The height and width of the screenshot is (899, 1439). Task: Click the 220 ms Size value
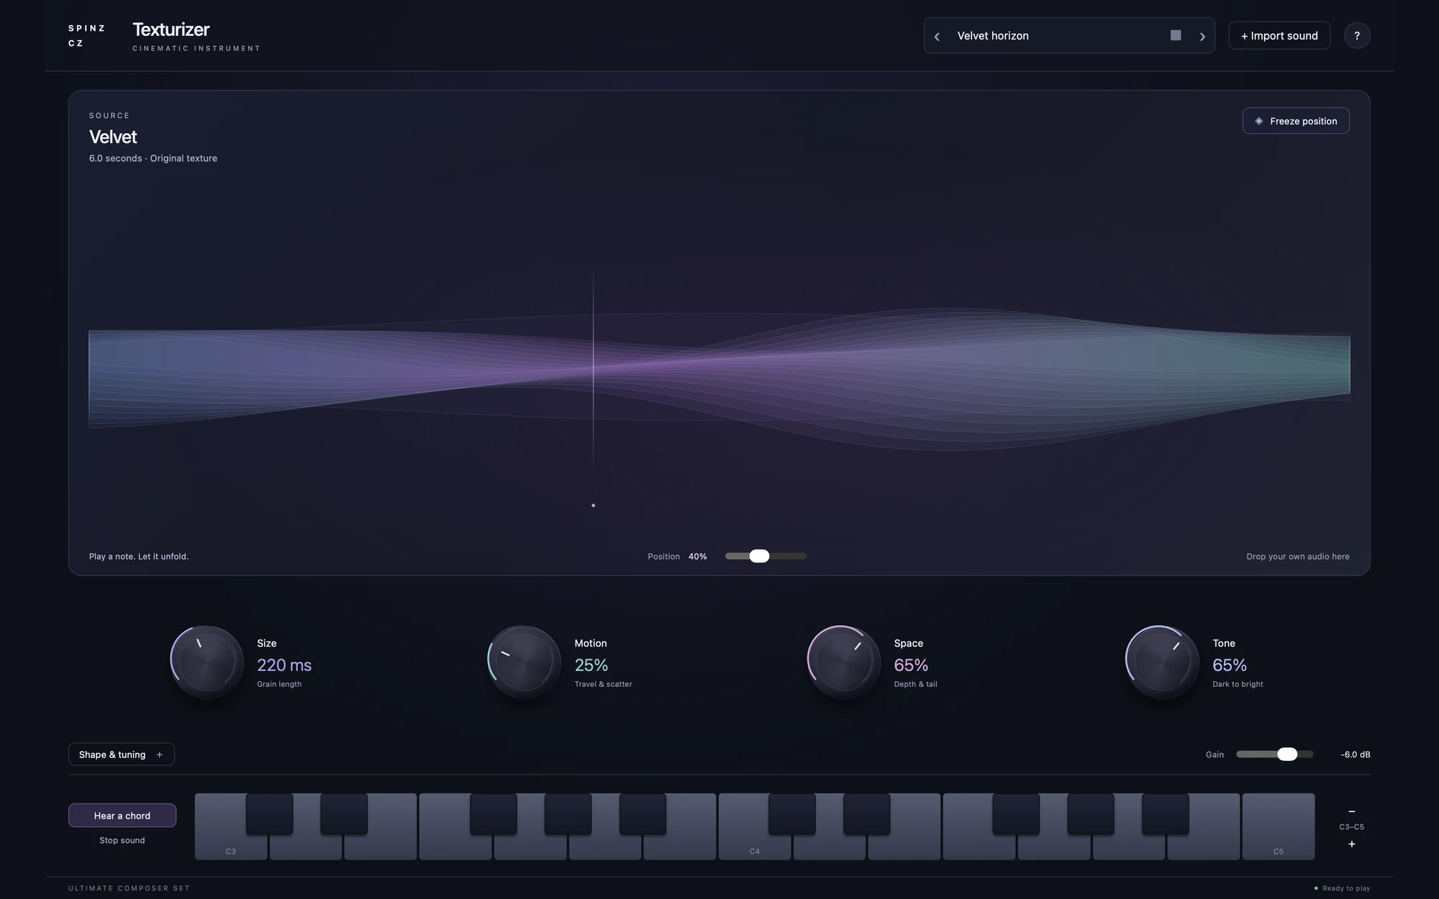pyautogui.click(x=284, y=665)
